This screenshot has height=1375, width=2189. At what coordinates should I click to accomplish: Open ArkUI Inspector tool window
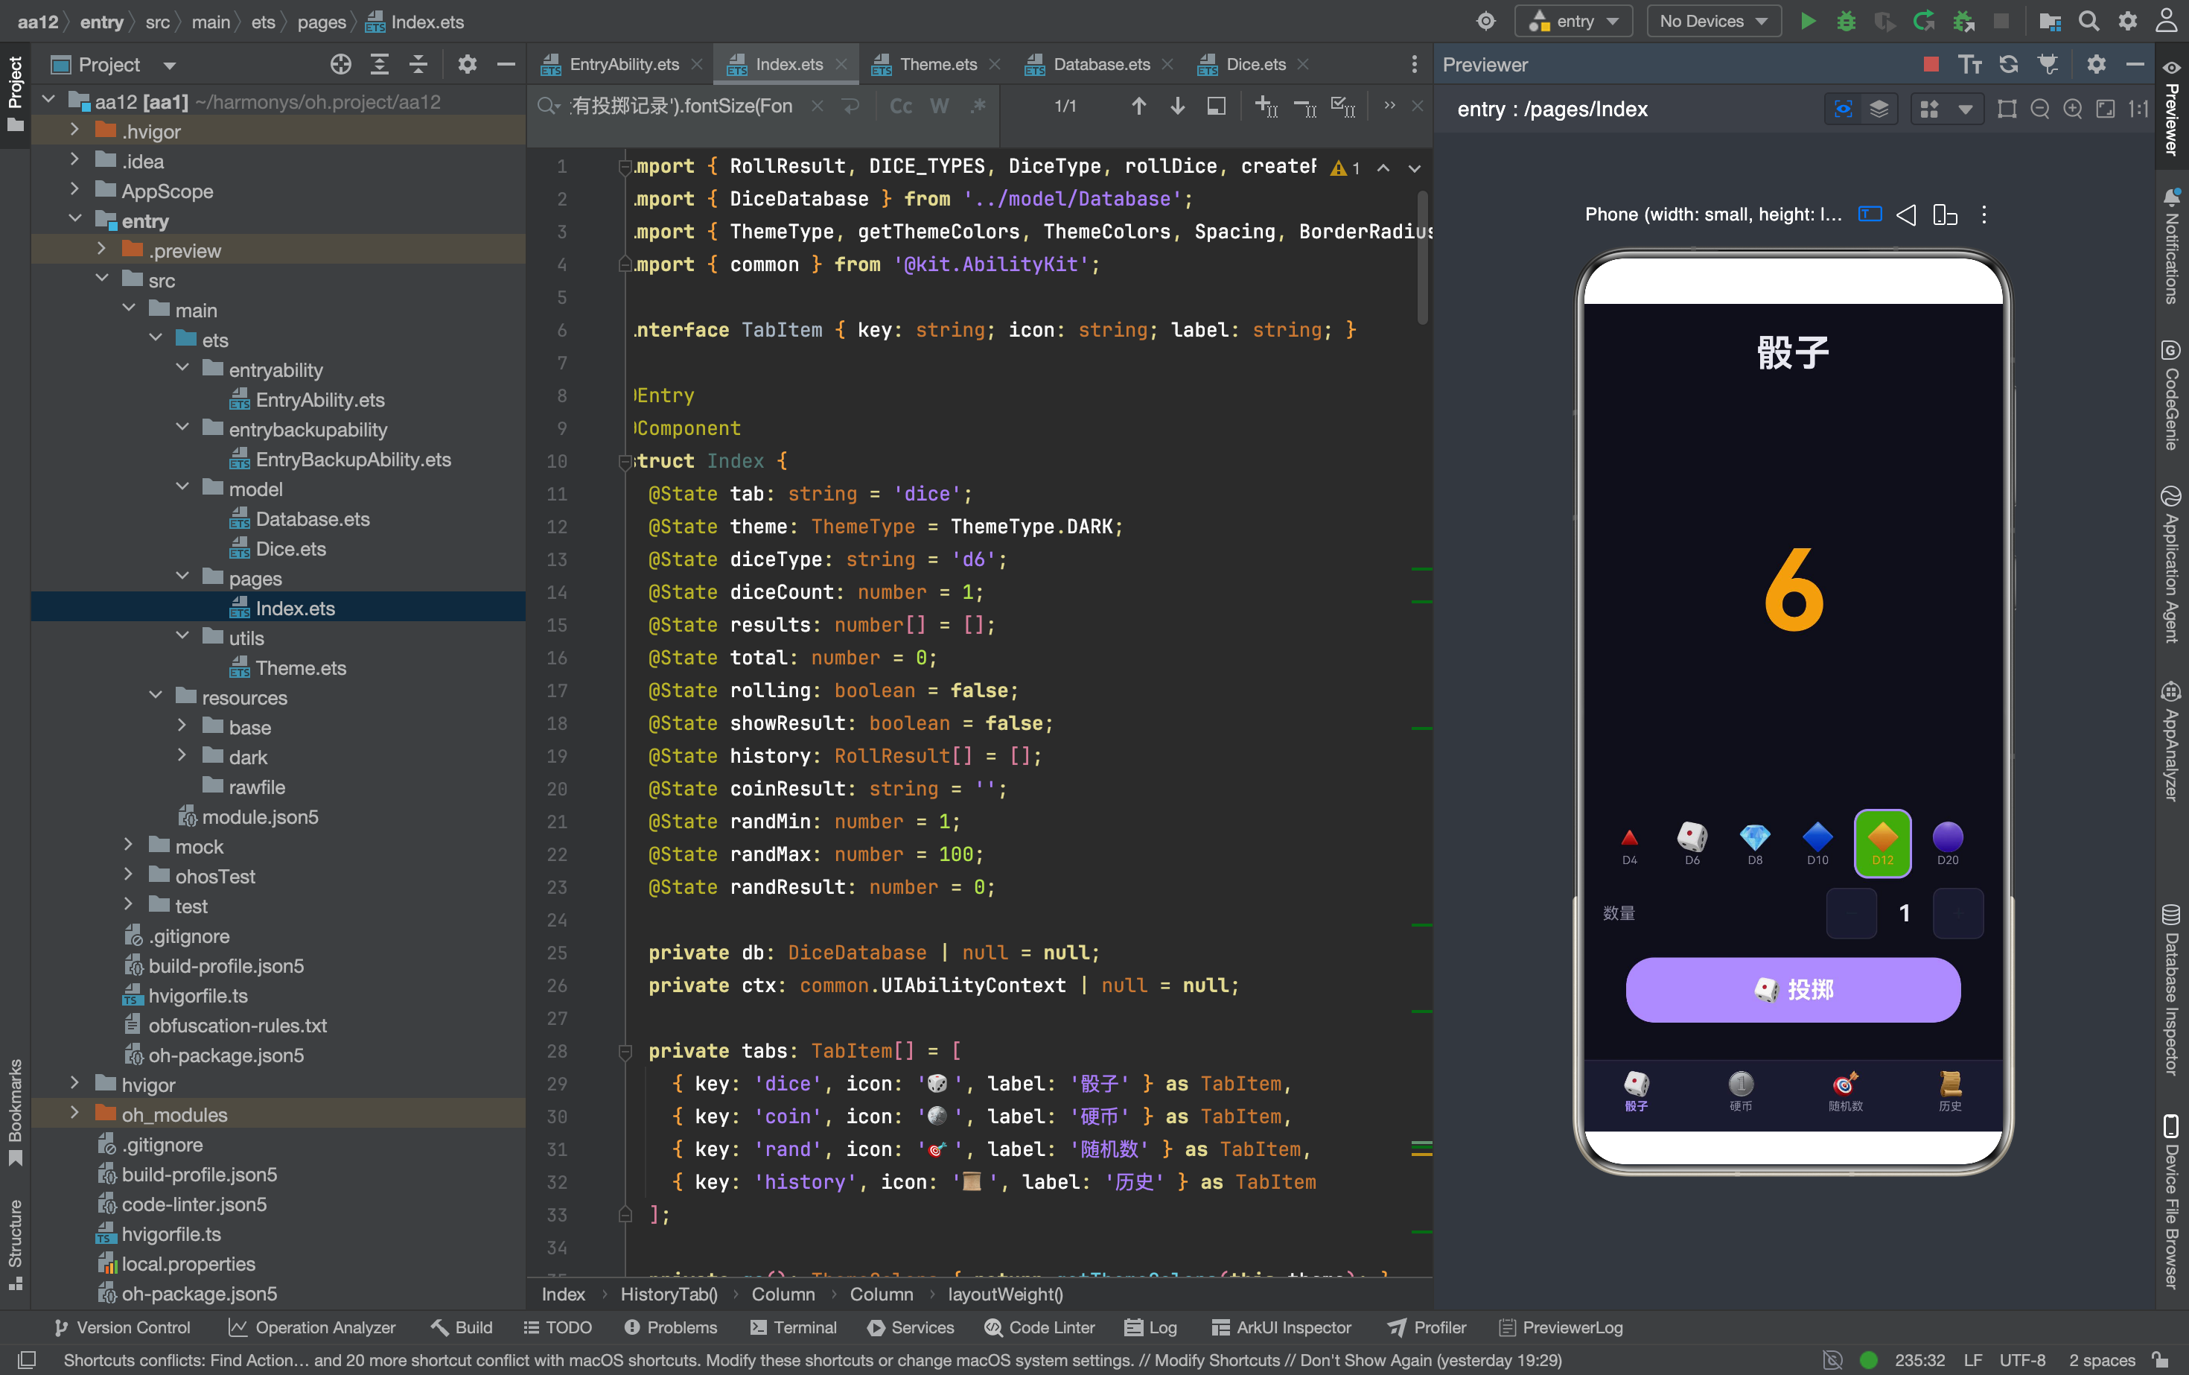tap(1282, 1328)
